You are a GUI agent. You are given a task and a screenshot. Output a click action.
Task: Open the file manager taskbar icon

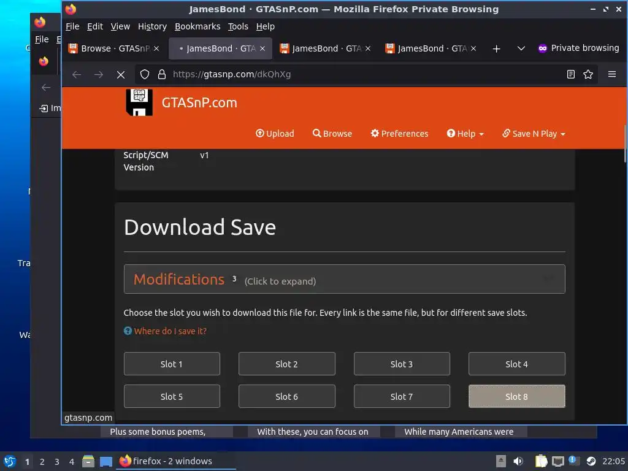(x=88, y=461)
